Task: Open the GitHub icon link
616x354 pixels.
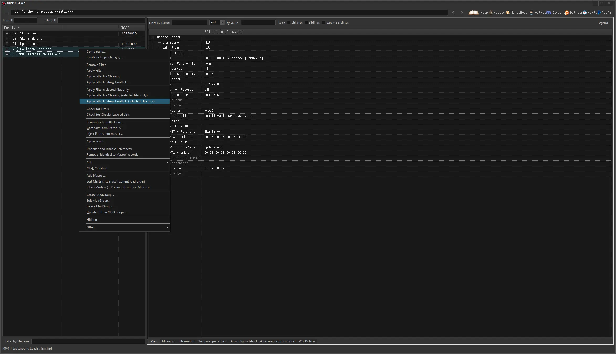Action: pyautogui.click(x=531, y=12)
